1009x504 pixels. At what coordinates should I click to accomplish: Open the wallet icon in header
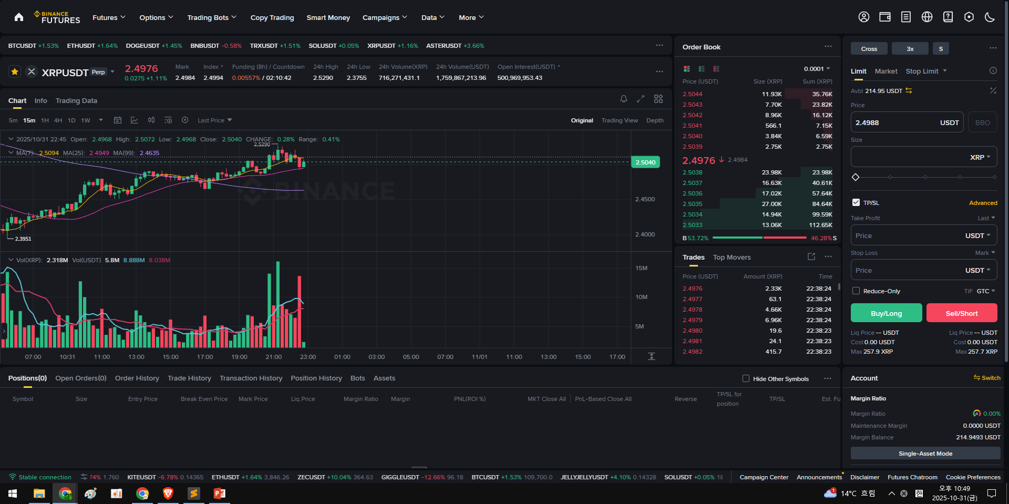pos(885,17)
